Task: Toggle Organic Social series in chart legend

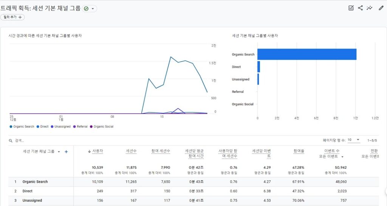Action: [x=101, y=127]
